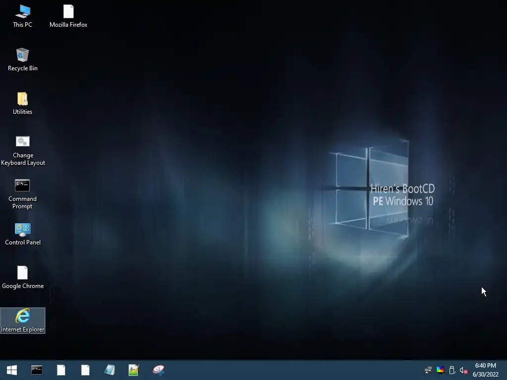
Task: Launch the scissors snipping tool from taskbar
Action: [158, 370]
